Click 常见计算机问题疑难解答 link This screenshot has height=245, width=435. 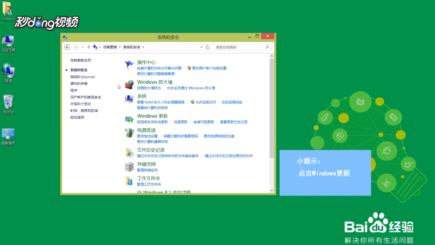[156, 74]
